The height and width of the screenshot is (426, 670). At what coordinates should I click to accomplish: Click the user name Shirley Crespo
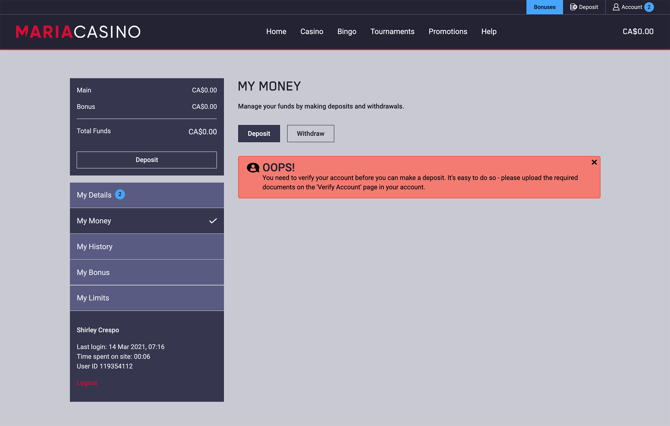98,330
